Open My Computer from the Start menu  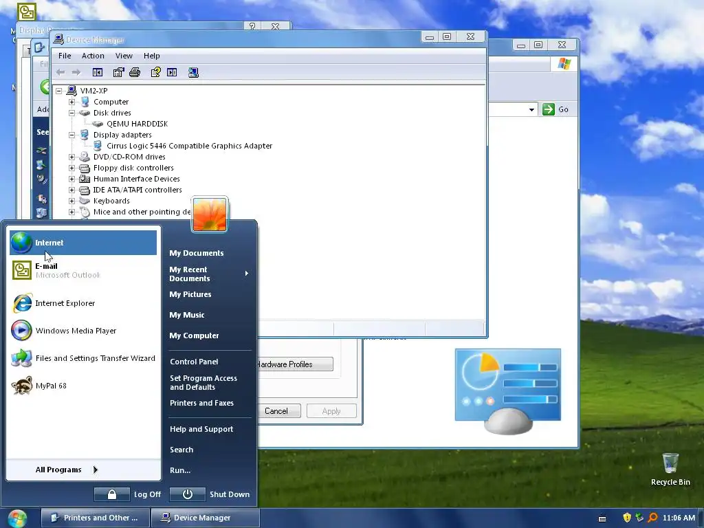(194, 335)
